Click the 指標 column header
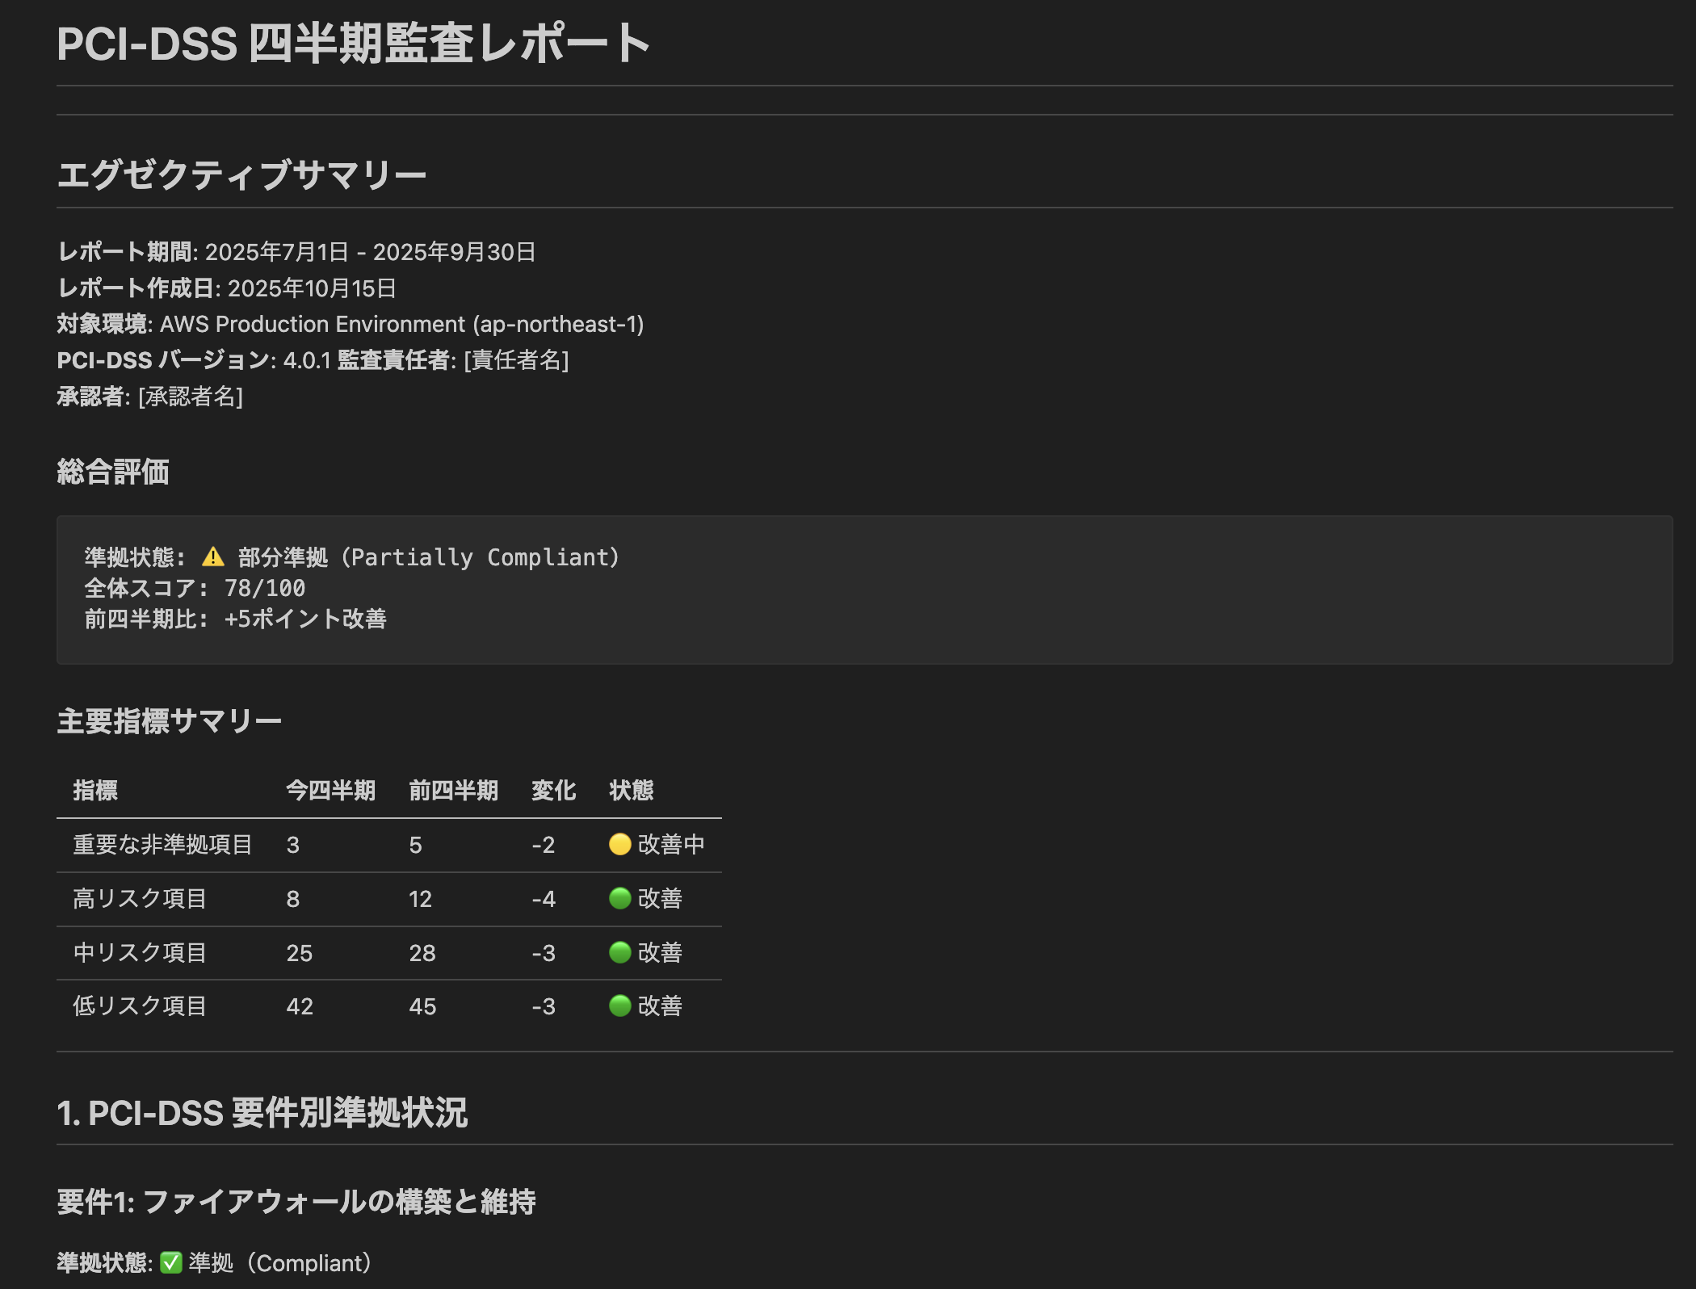Image resolution: width=1696 pixels, height=1289 pixels. [x=95, y=790]
